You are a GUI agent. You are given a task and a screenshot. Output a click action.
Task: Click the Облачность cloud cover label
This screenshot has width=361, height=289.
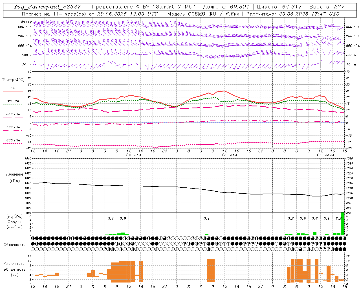(x=14, y=245)
